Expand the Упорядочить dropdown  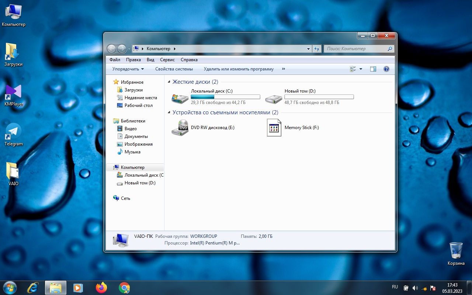click(x=128, y=69)
